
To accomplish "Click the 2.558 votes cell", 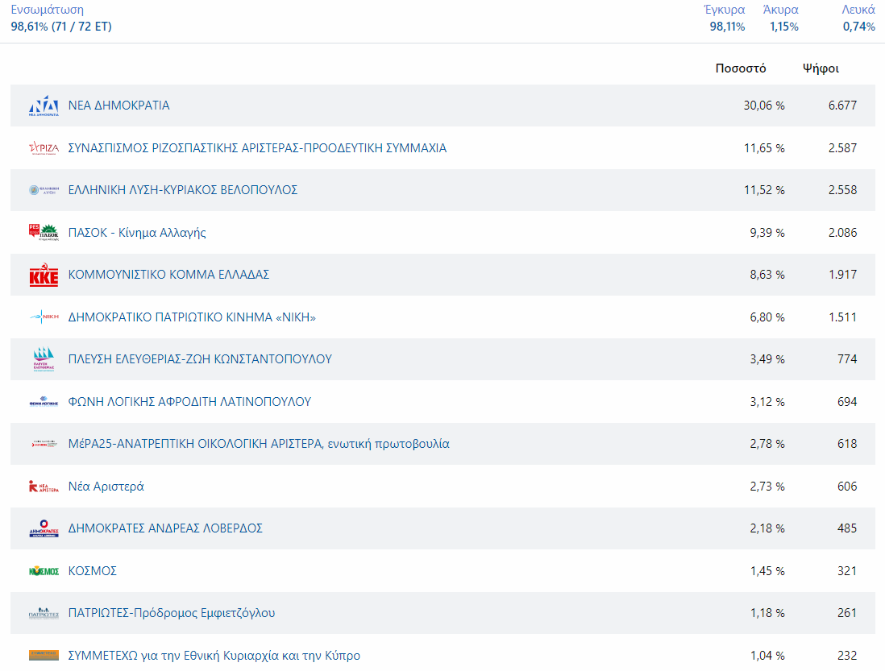I will 842,190.
